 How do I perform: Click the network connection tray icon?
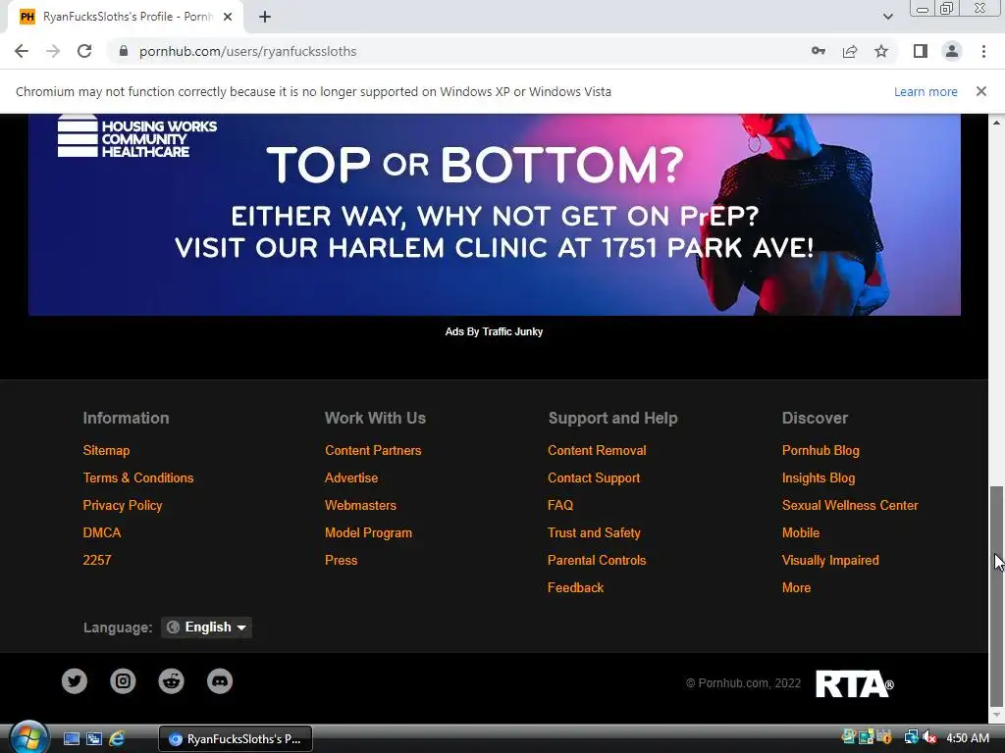point(911,738)
